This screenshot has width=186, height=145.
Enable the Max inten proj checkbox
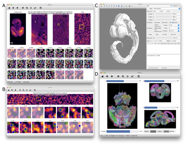(x=154, y=31)
